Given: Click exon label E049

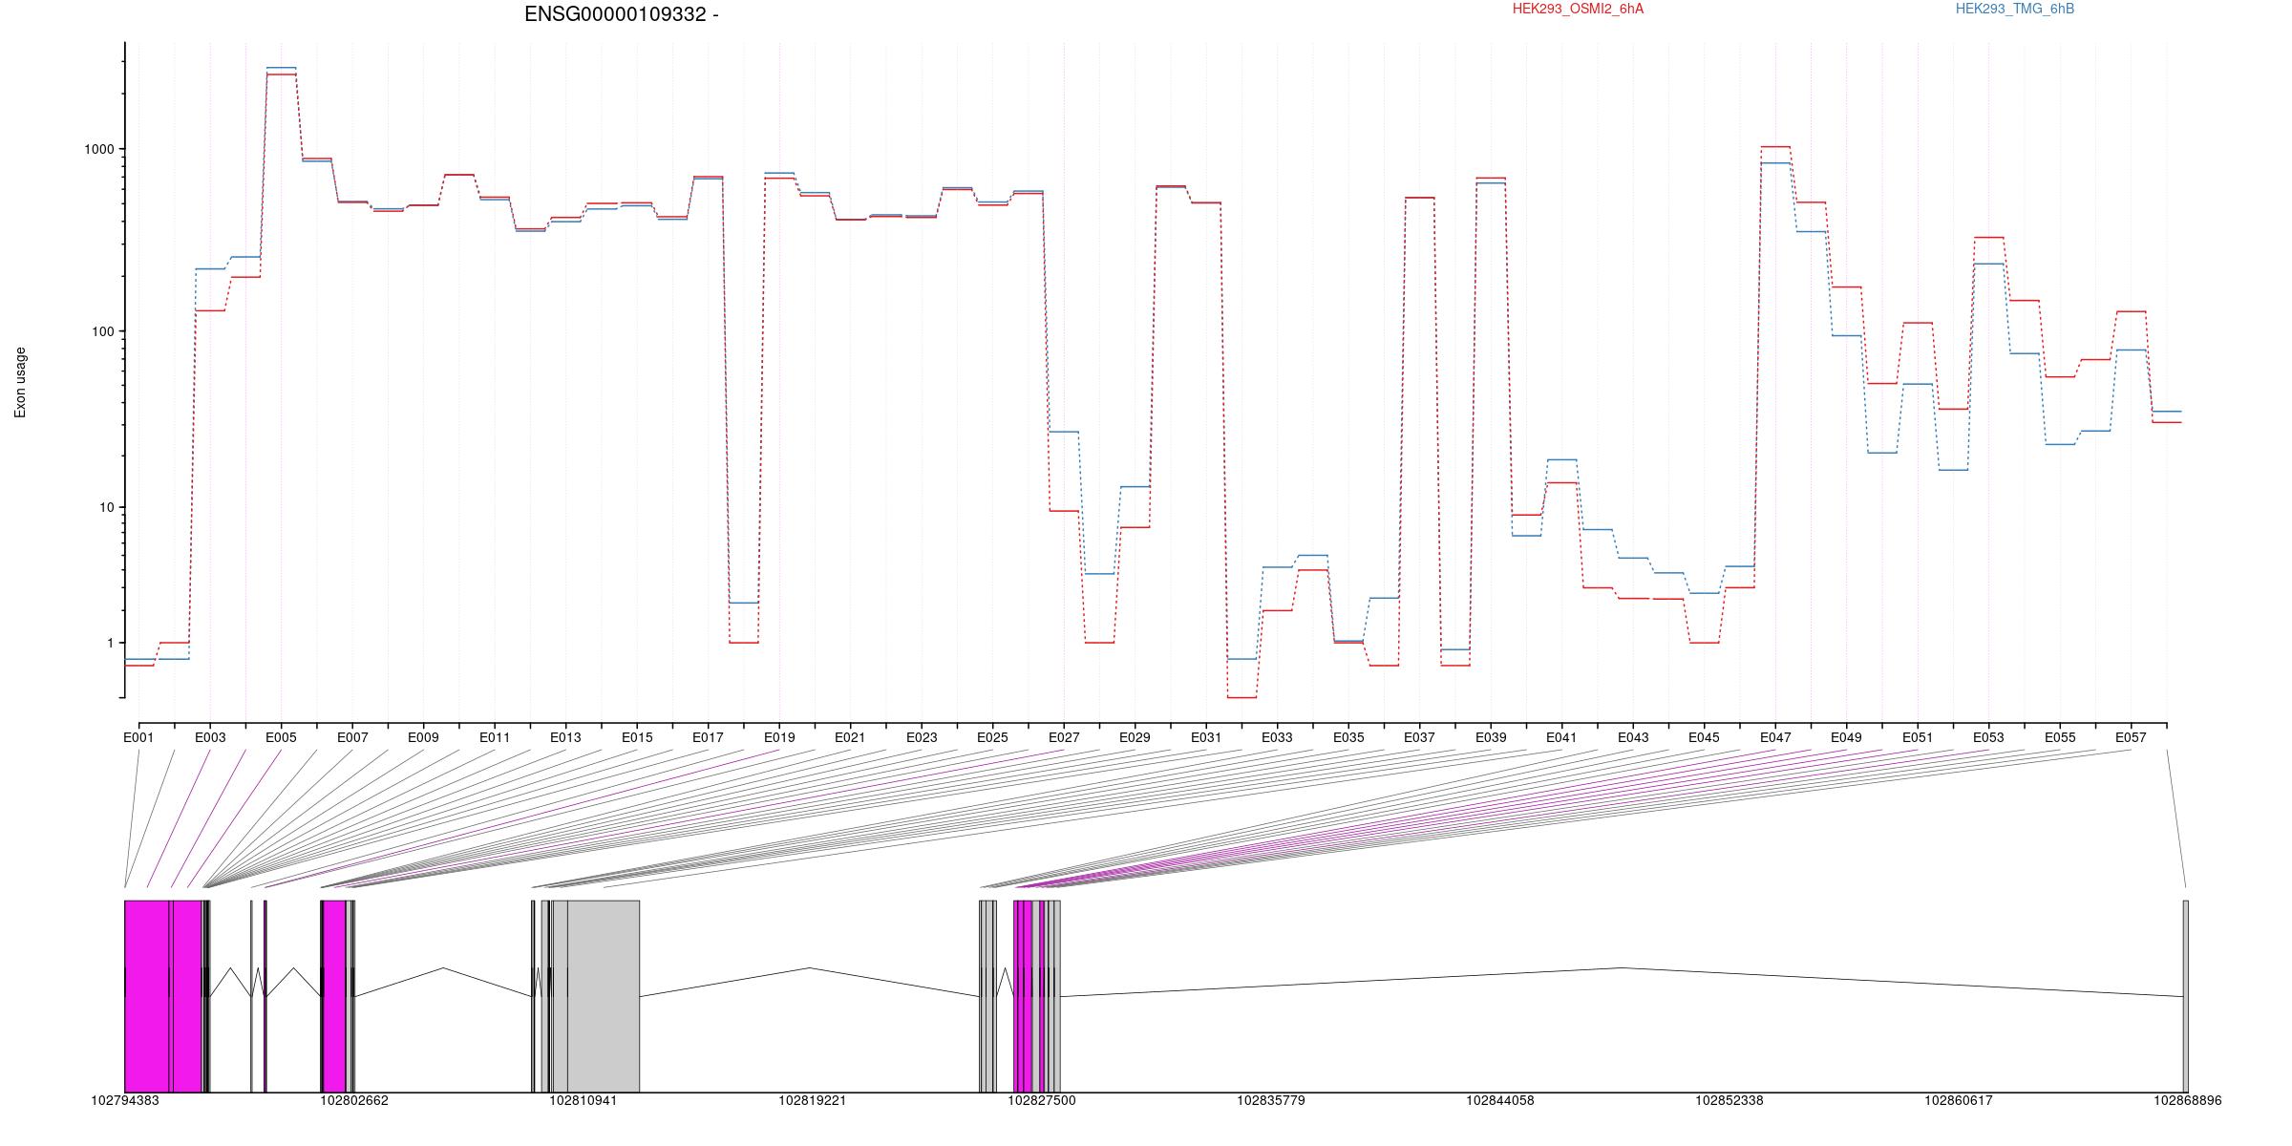Looking at the screenshot, I should (1846, 737).
